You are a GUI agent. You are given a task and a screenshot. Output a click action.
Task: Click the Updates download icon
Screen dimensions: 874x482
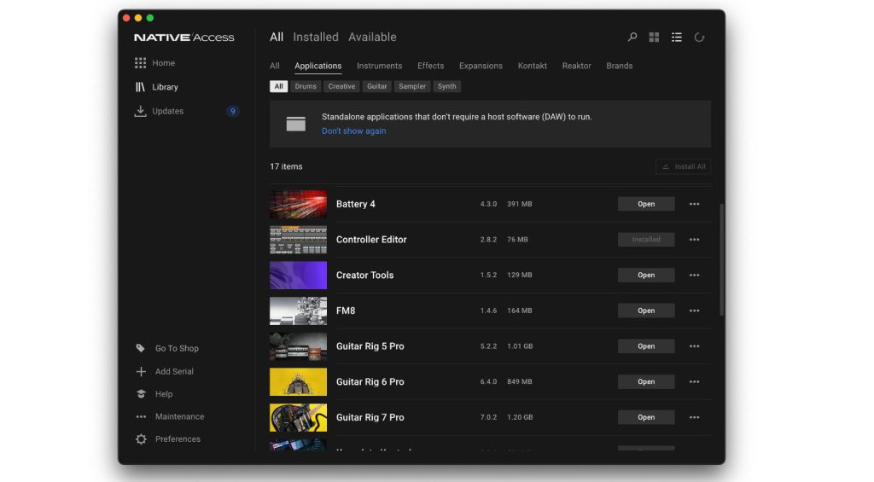pos(140,111)
